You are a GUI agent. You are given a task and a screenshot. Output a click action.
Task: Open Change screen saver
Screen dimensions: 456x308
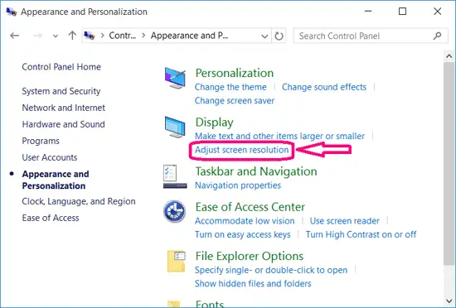[x=235, y=100]
